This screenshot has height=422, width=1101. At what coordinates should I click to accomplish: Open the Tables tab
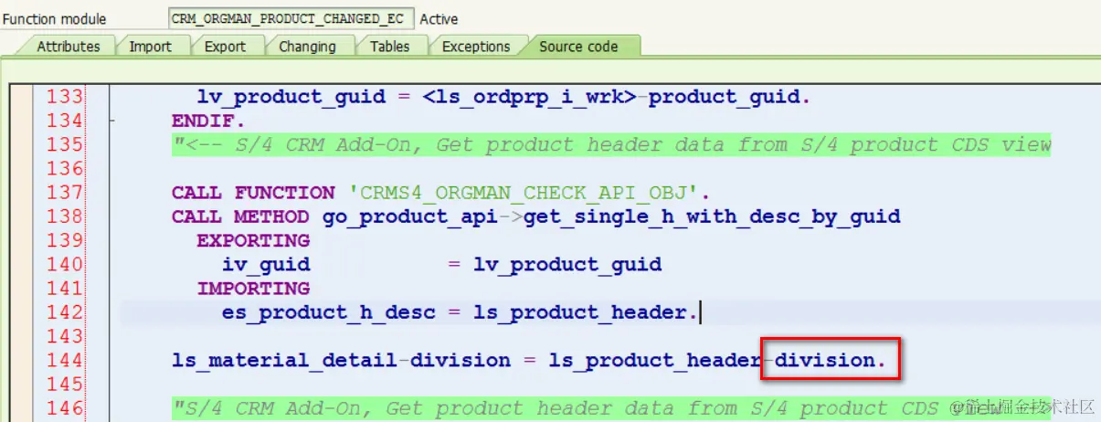[391, 47]
